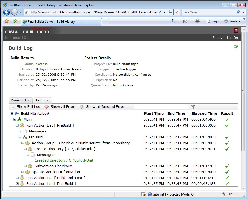Expand the Run Action List [ PostBuild ] node
This screenshot has width=248, height=199.
click(17, 183)
